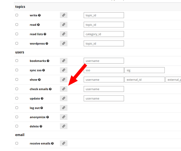The image size is (181, 151).
Task: Tick the receive emails checkbox
Action: (x=17, y=143)
